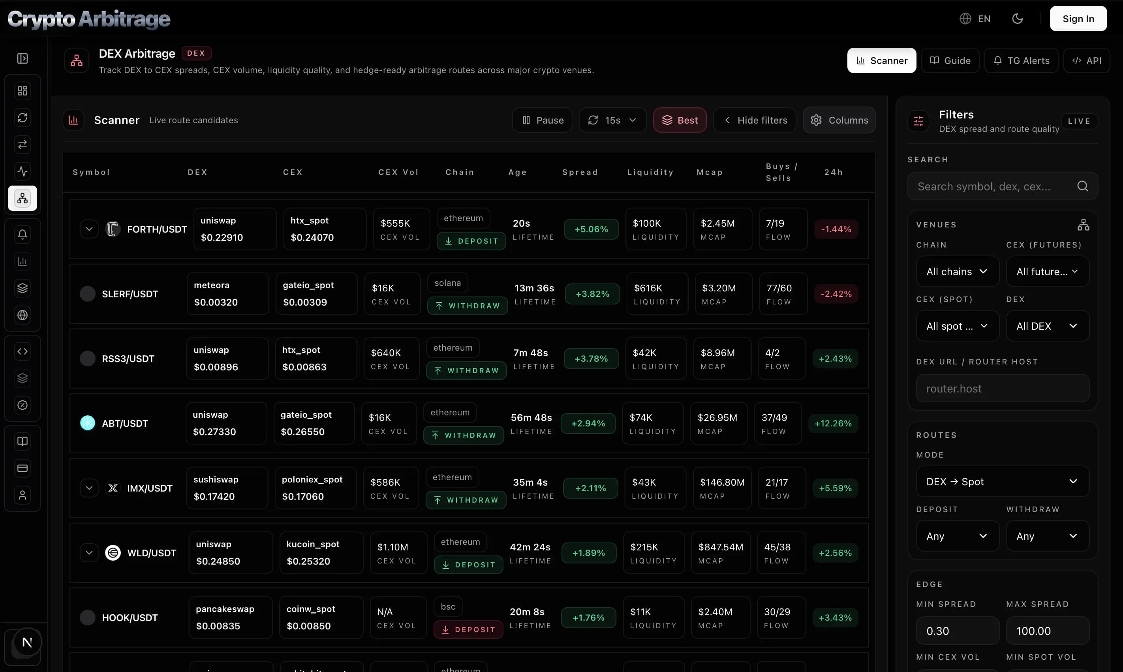Open the DEX → Spot mode dropdown
1123x672 pixels.
[x=1003, y=481]
